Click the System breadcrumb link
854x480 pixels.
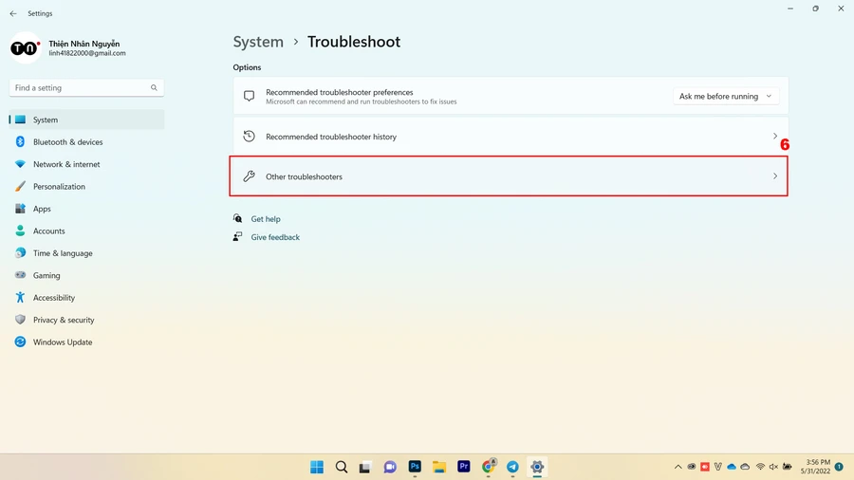(x=258, y=42)
